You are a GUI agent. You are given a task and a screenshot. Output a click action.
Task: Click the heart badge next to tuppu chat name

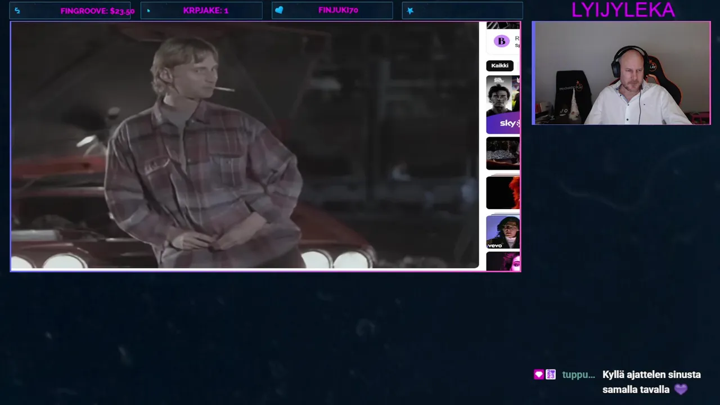pos(539,375)
